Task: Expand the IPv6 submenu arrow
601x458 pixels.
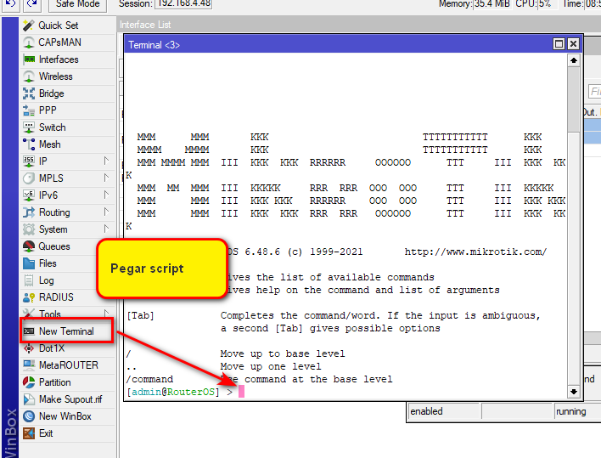Action: (x=106, y=195)
